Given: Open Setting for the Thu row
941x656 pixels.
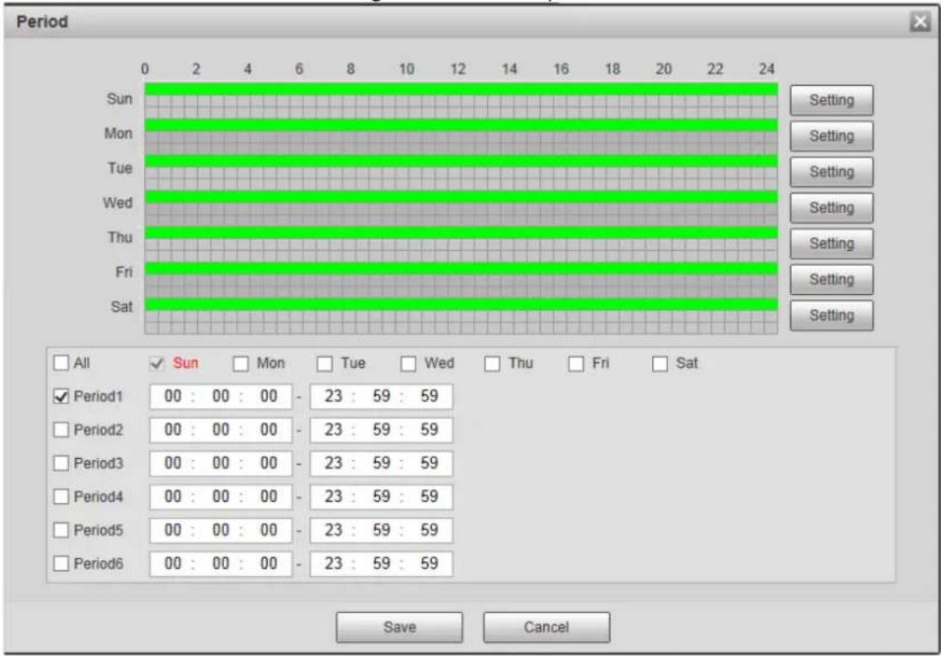Looking at the screenshot, I should tap(831, 243).
